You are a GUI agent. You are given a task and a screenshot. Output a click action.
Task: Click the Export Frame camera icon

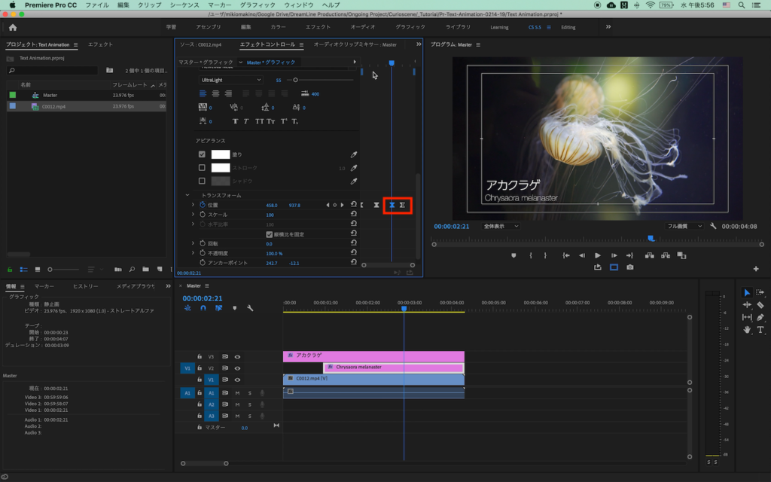(x=629, y=267)
